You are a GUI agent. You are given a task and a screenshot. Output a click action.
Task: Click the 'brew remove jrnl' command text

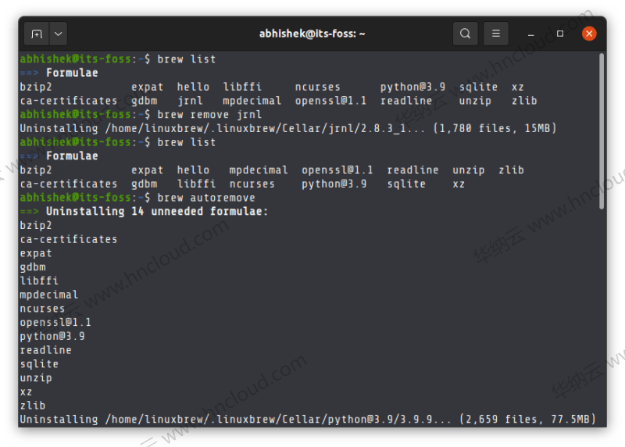(x=209, y=115)
